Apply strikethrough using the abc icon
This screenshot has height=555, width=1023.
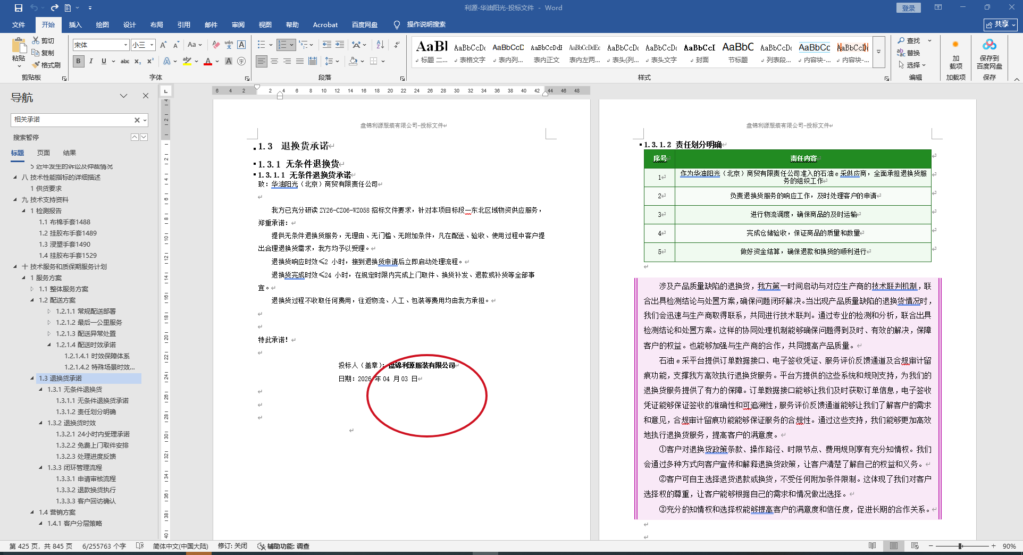125,62
